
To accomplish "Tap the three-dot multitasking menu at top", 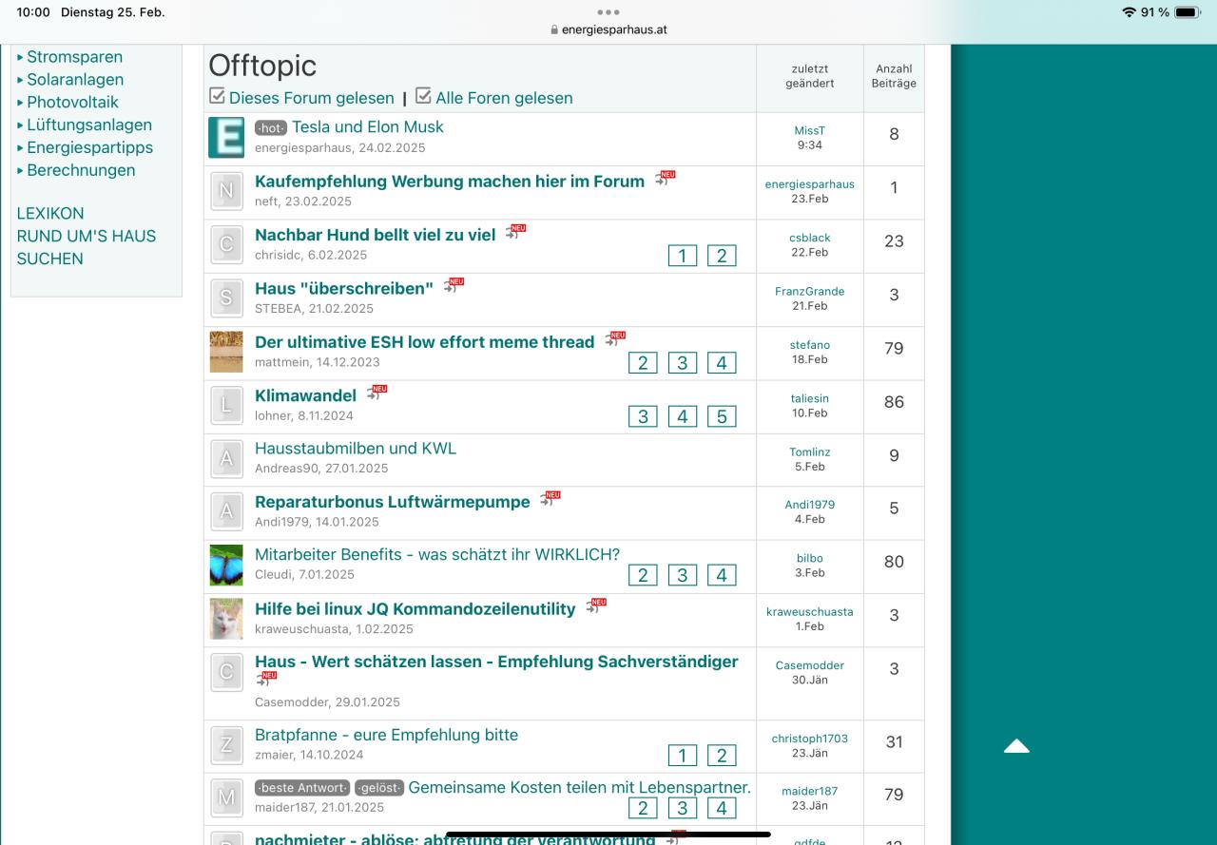I will [x=608, y=12].
